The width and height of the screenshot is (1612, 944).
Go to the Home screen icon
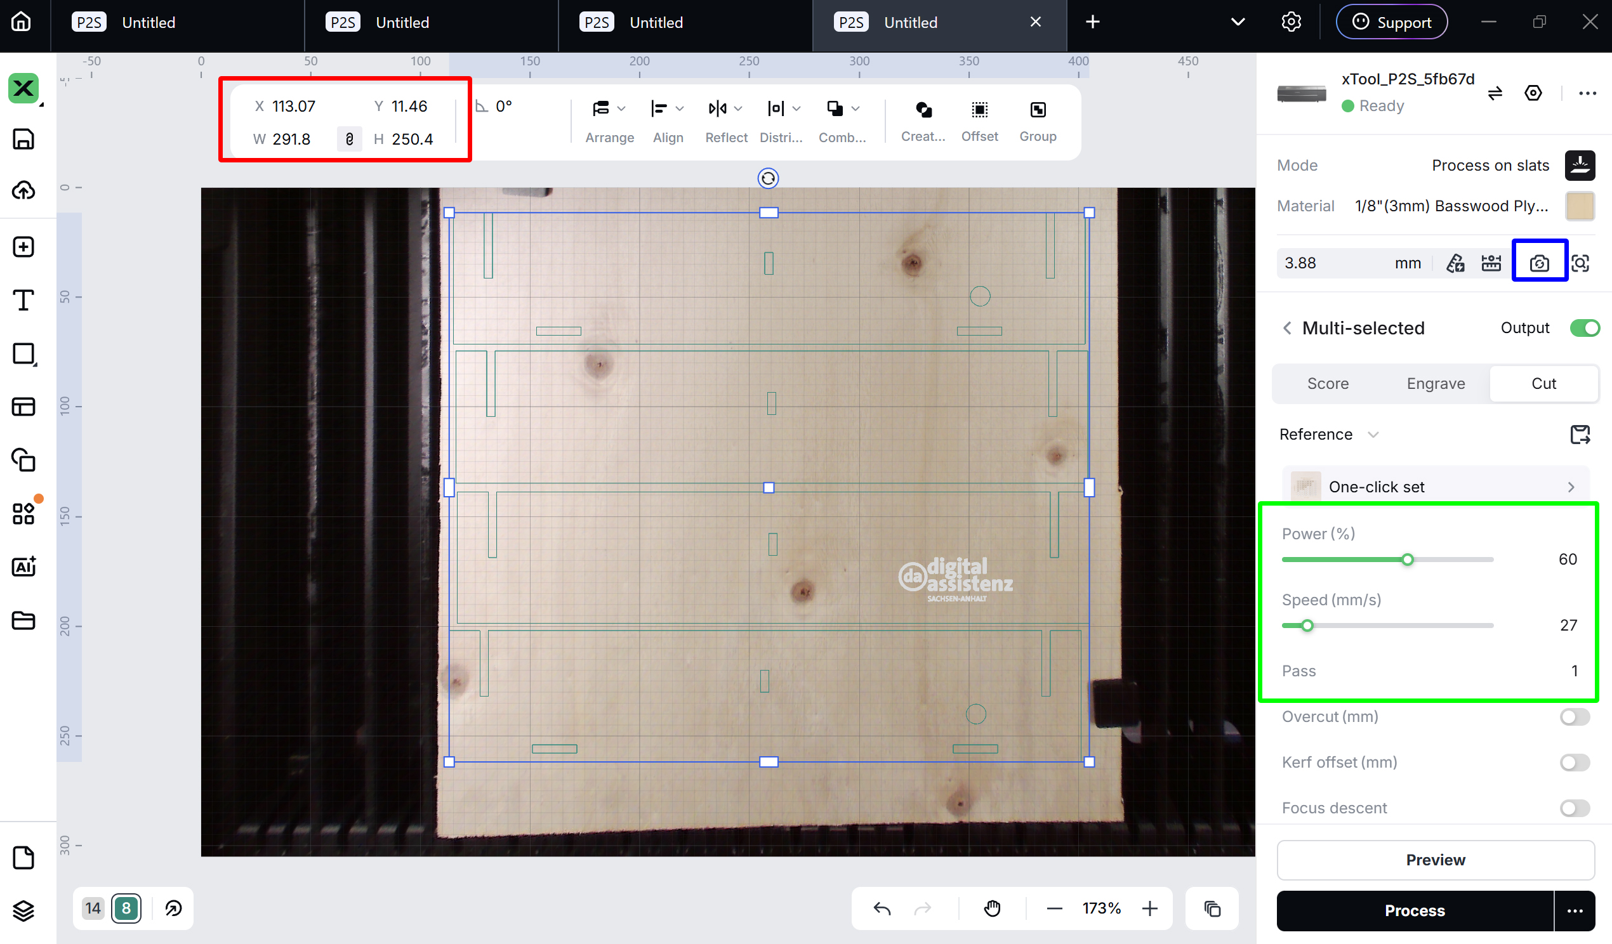pyautogui.click(x=21, y=22)
